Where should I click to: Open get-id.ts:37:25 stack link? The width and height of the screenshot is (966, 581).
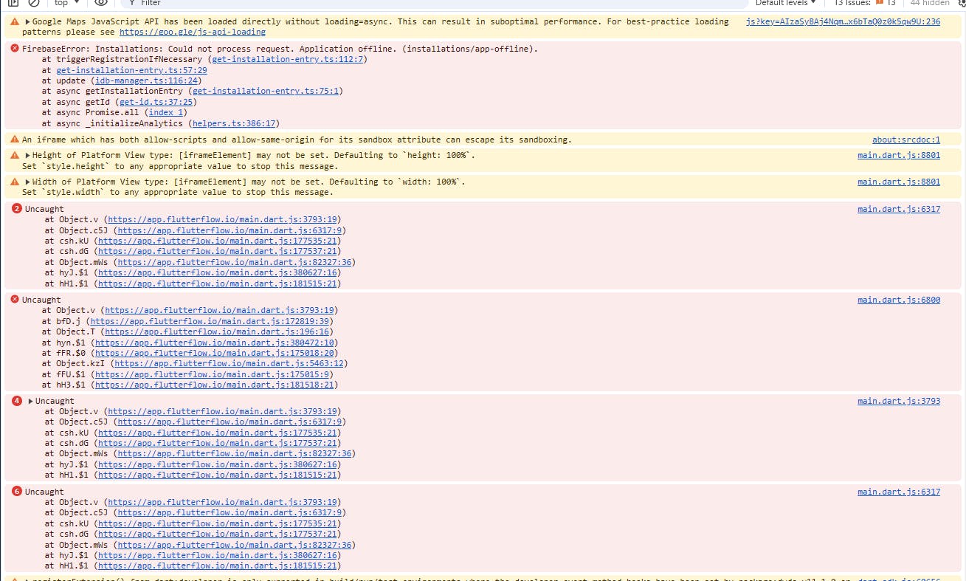click(x=156, y=102)
